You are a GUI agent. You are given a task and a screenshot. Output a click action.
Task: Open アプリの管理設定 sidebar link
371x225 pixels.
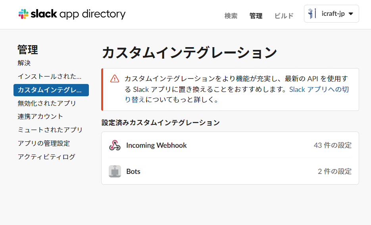44,143
